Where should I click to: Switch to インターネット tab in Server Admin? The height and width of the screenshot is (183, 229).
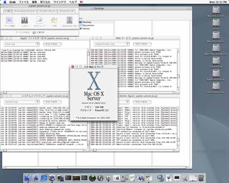(47, 11)
